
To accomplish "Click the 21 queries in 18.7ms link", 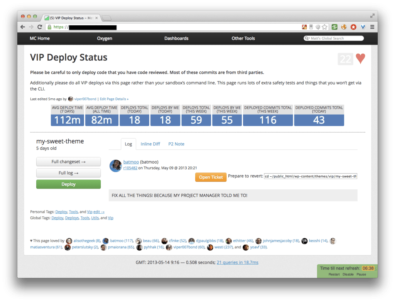I will click(x=237, y=262).
